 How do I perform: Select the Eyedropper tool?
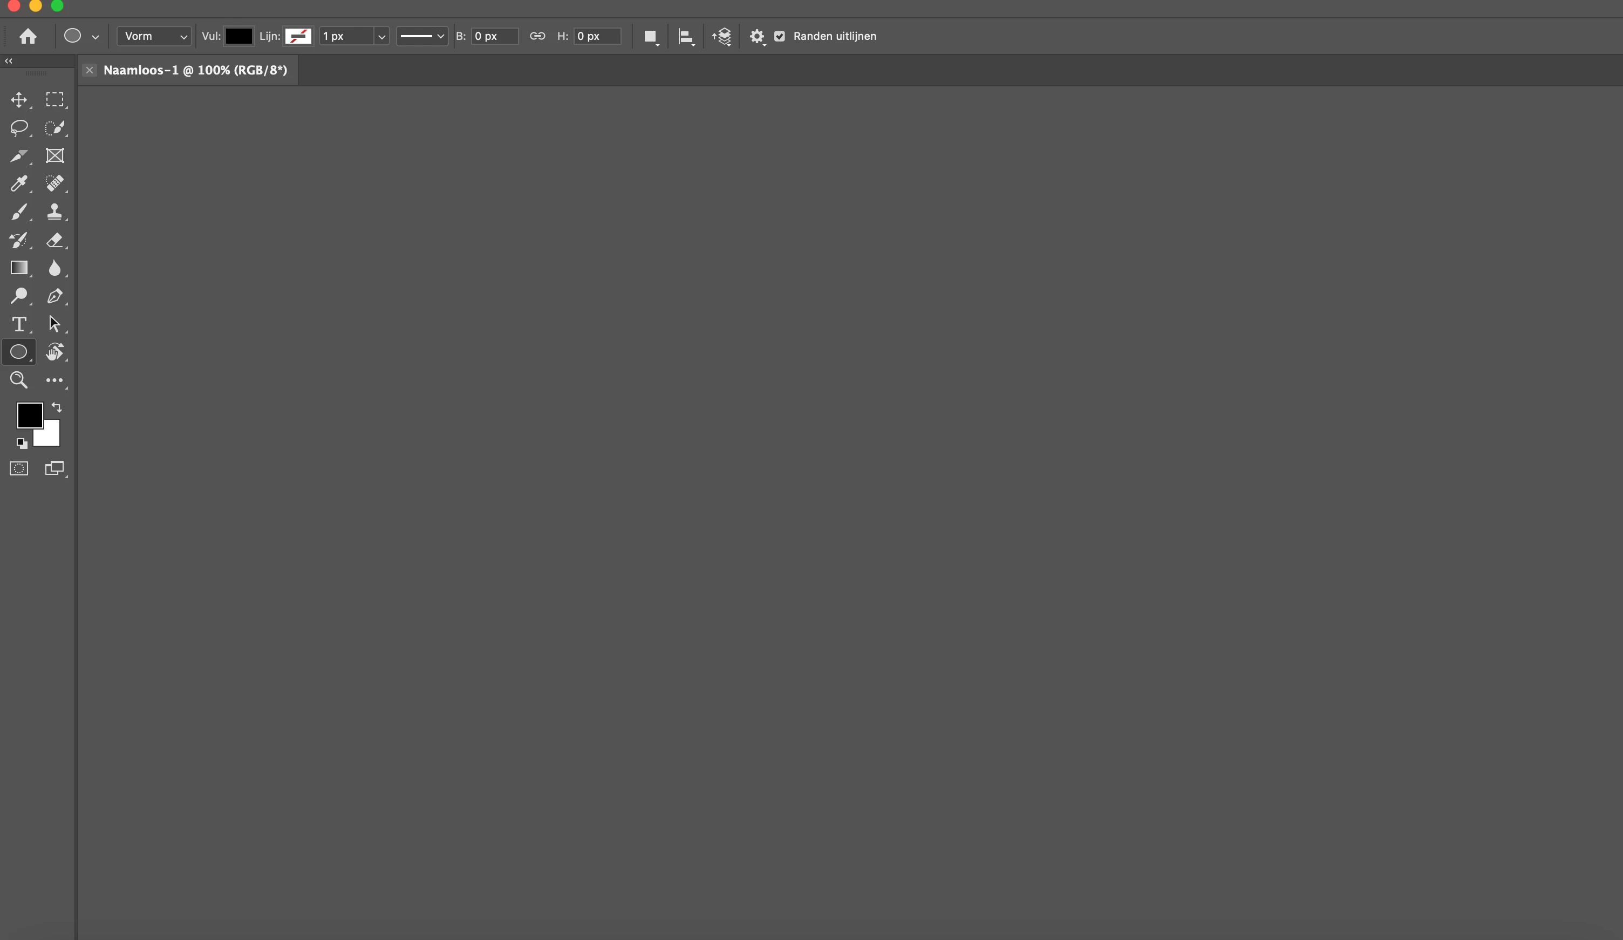coord(19,183)
